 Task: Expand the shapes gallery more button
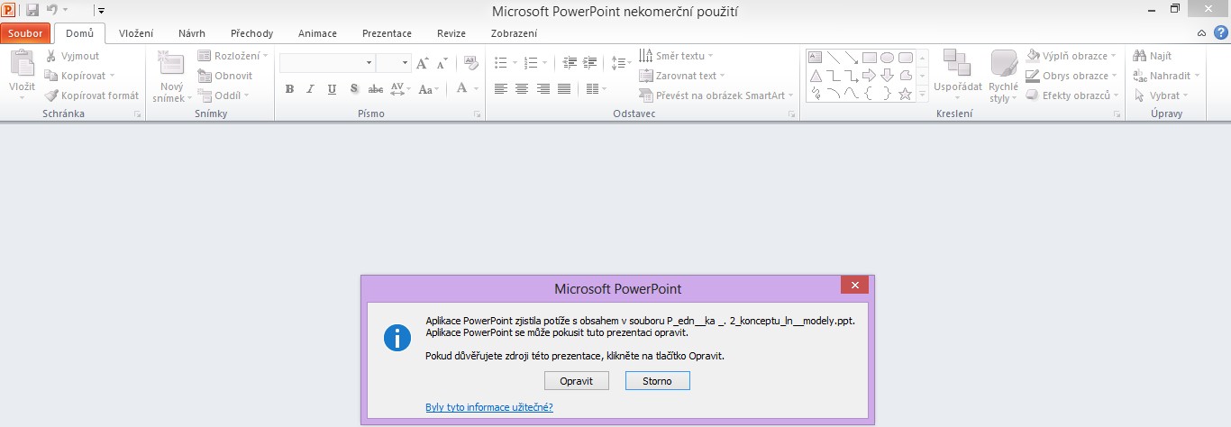coord(922,93)
